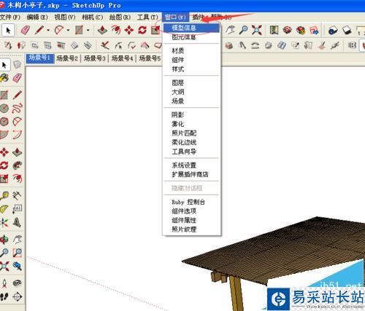Image resolution: width=365 pixels, height=311 pixels.
Task: Open the 相机(C) menu
Action: pyautogui.click(x=92, y=17)
